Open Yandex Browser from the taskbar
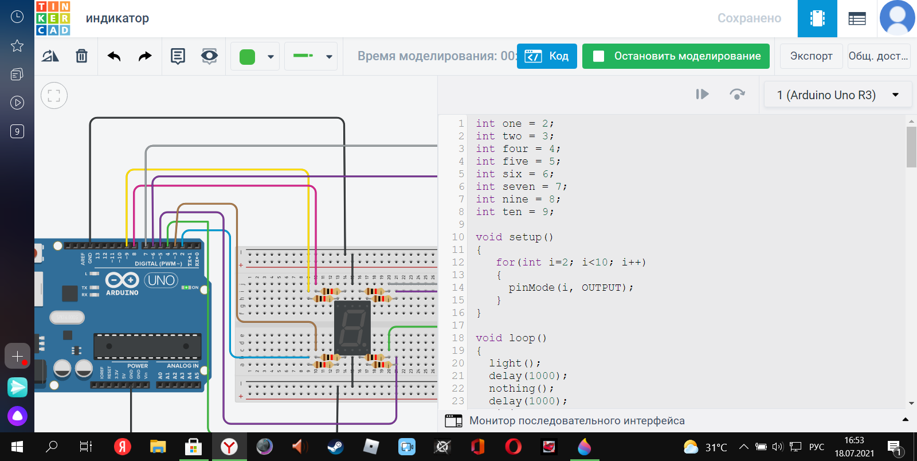 click(229, 447)
